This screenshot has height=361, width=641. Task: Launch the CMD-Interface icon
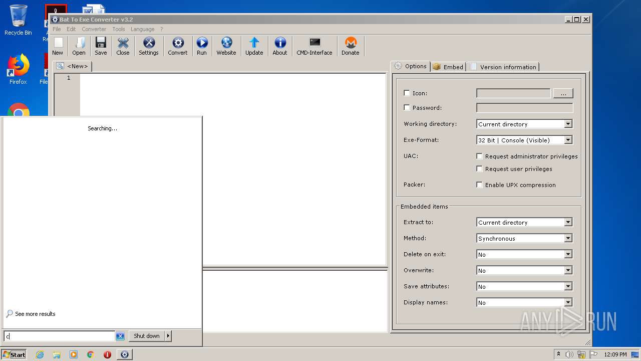click(x=314, y=46)
